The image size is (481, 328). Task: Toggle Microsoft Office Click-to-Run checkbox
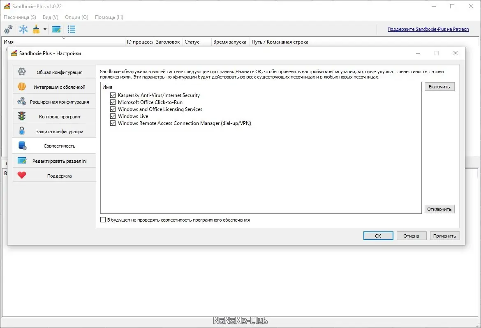(x=113, y=102)
